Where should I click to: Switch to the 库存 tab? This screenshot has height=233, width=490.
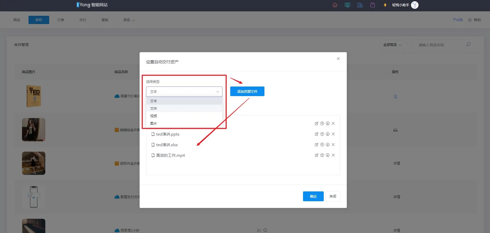coord(39,20)
